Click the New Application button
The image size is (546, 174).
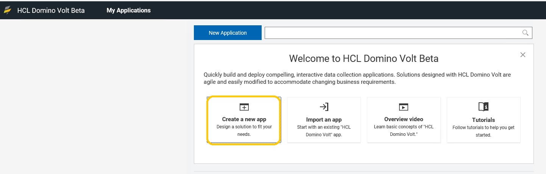[x=228, y=33]
